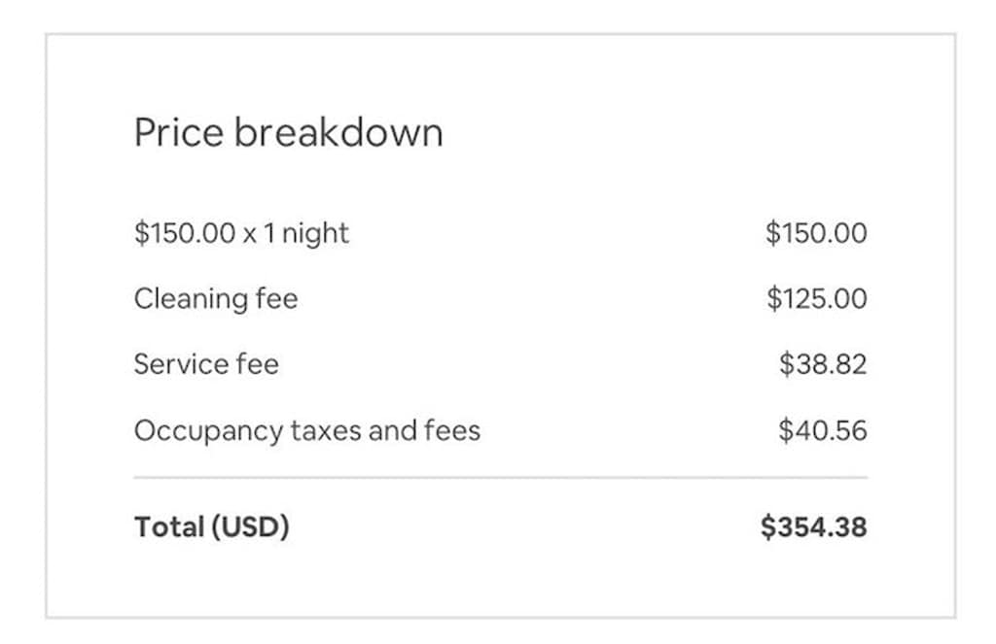Screen dimensions: 996x644
Task: Click the $38.82 service fee amount
Action: (x=822, y=364)
